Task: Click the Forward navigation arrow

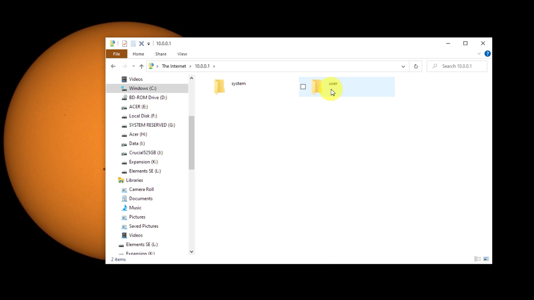Action: coord(124,66)
